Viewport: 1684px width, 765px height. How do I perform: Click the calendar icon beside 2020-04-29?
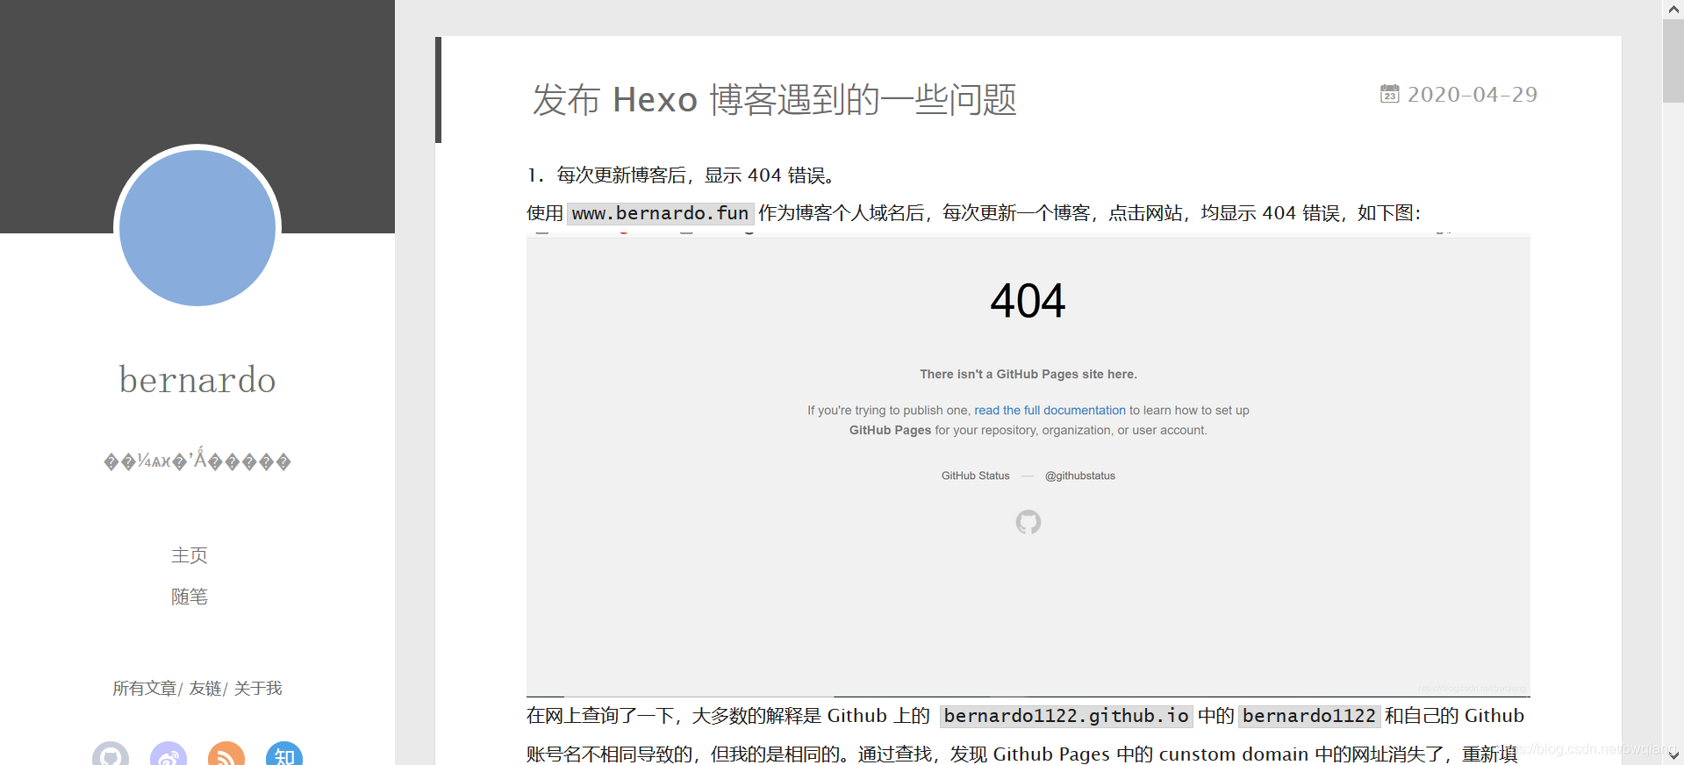point(1390,94)
